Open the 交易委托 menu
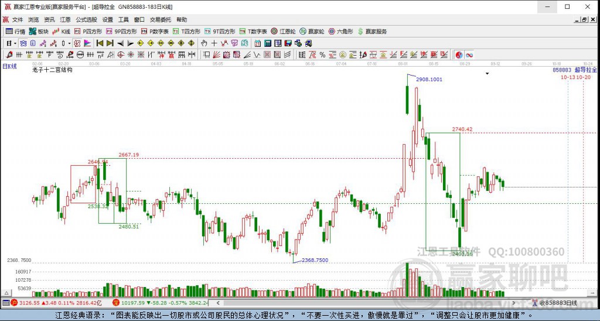This screenshot has width=600, height=321. [161, 19]
